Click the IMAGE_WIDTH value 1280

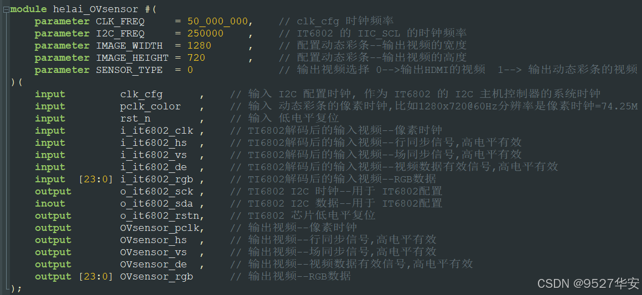(x=199, y=46)
